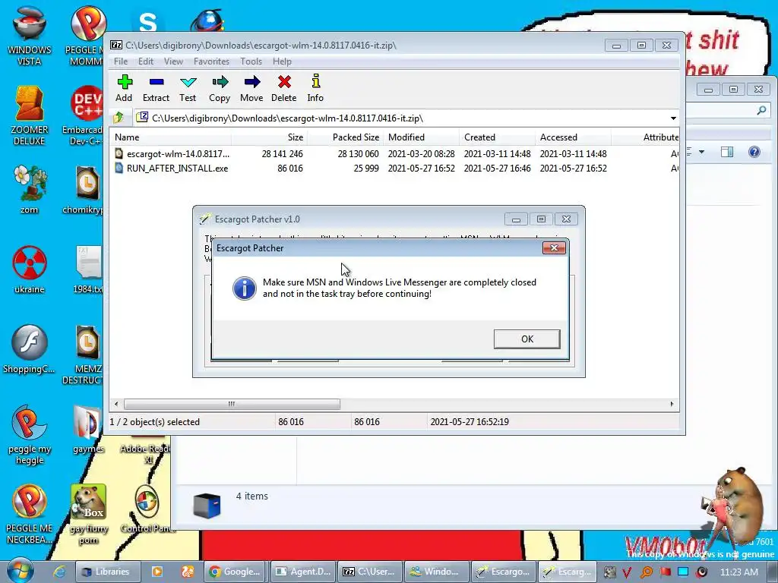Open the View menu in 7-Zip
Viewport: 778px width, 583px height.
click(x=173, y=61)
